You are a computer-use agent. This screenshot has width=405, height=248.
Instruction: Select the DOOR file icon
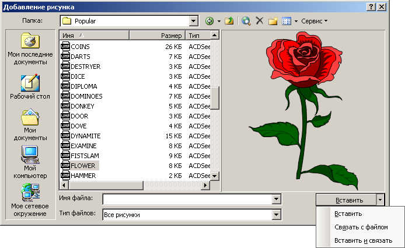65,116
